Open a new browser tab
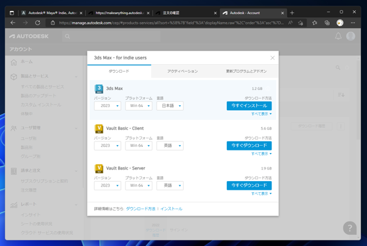 pos(292,13)
